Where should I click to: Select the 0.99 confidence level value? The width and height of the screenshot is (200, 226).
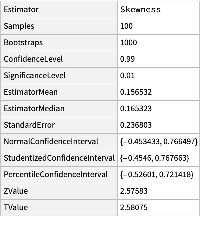(x=127, y=59)
